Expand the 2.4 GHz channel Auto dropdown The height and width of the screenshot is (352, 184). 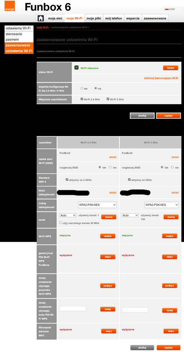68,215
